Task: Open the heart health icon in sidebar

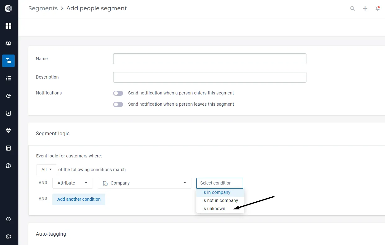Action: (8, 131)
